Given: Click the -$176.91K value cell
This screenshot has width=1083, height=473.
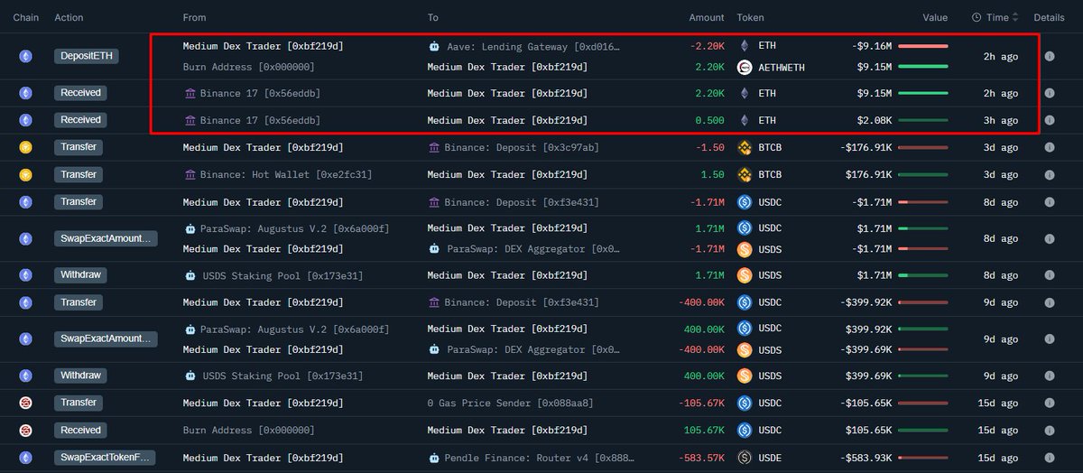Looking at the screenshot, I should click(x=867, y=147).
